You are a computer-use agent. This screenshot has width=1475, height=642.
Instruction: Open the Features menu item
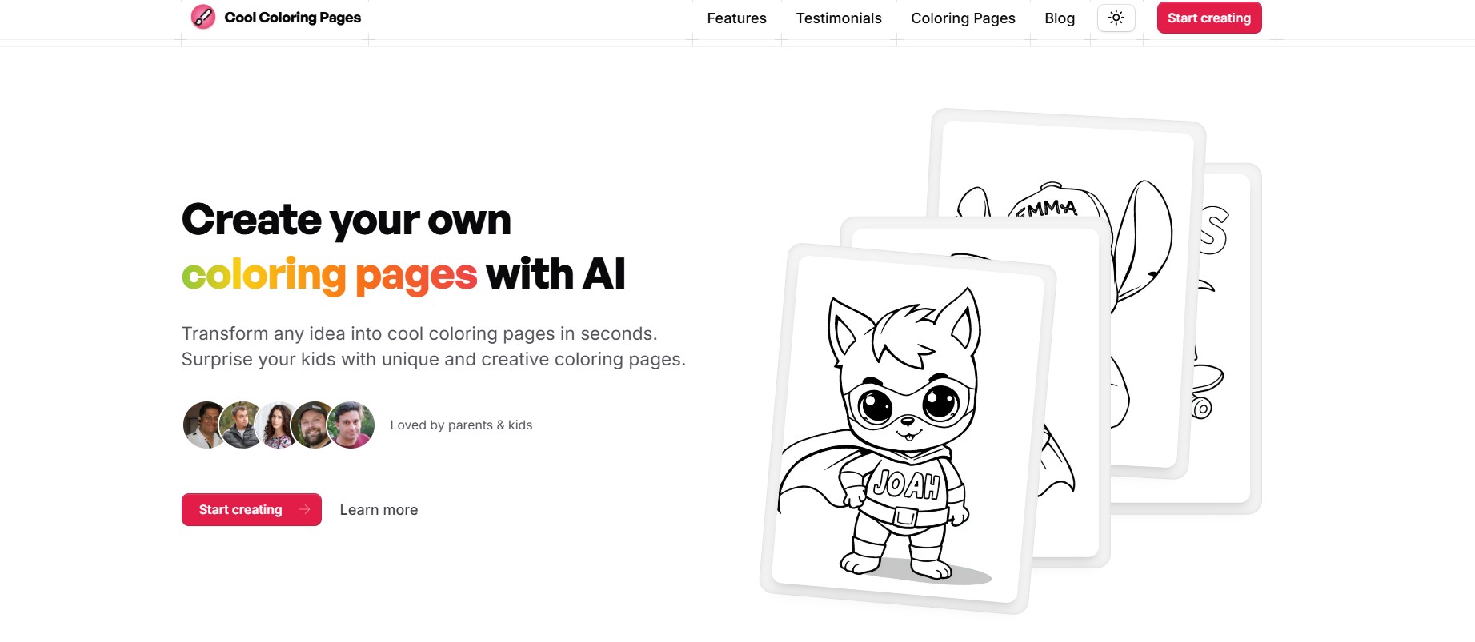tap(736, 18)
